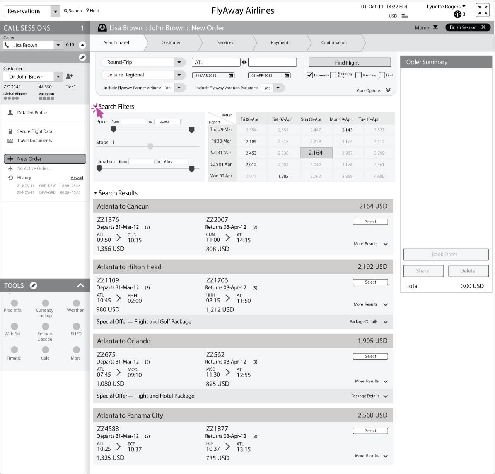Click the destination airport input field

coord(273,62)
